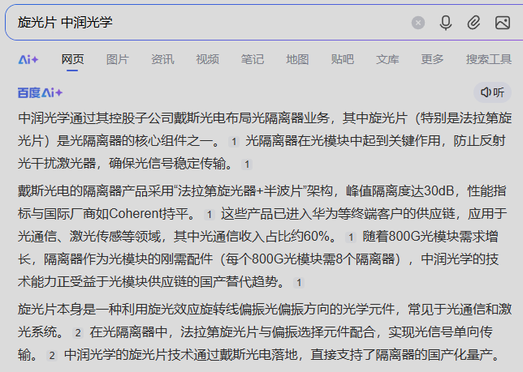This screenshot has height=372, width=523.
Task: Go to the 贴吧 tab
Action: [342, 59]
